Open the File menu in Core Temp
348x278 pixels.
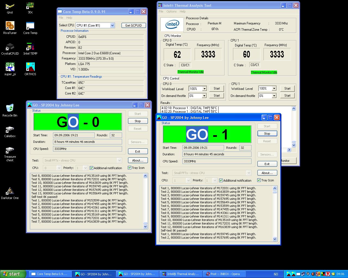[x=61, y=18]
